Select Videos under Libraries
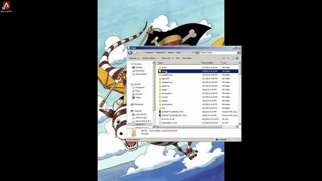Image resolution: width=322 pixels, height=181 pixels. [x=138, y=98]
